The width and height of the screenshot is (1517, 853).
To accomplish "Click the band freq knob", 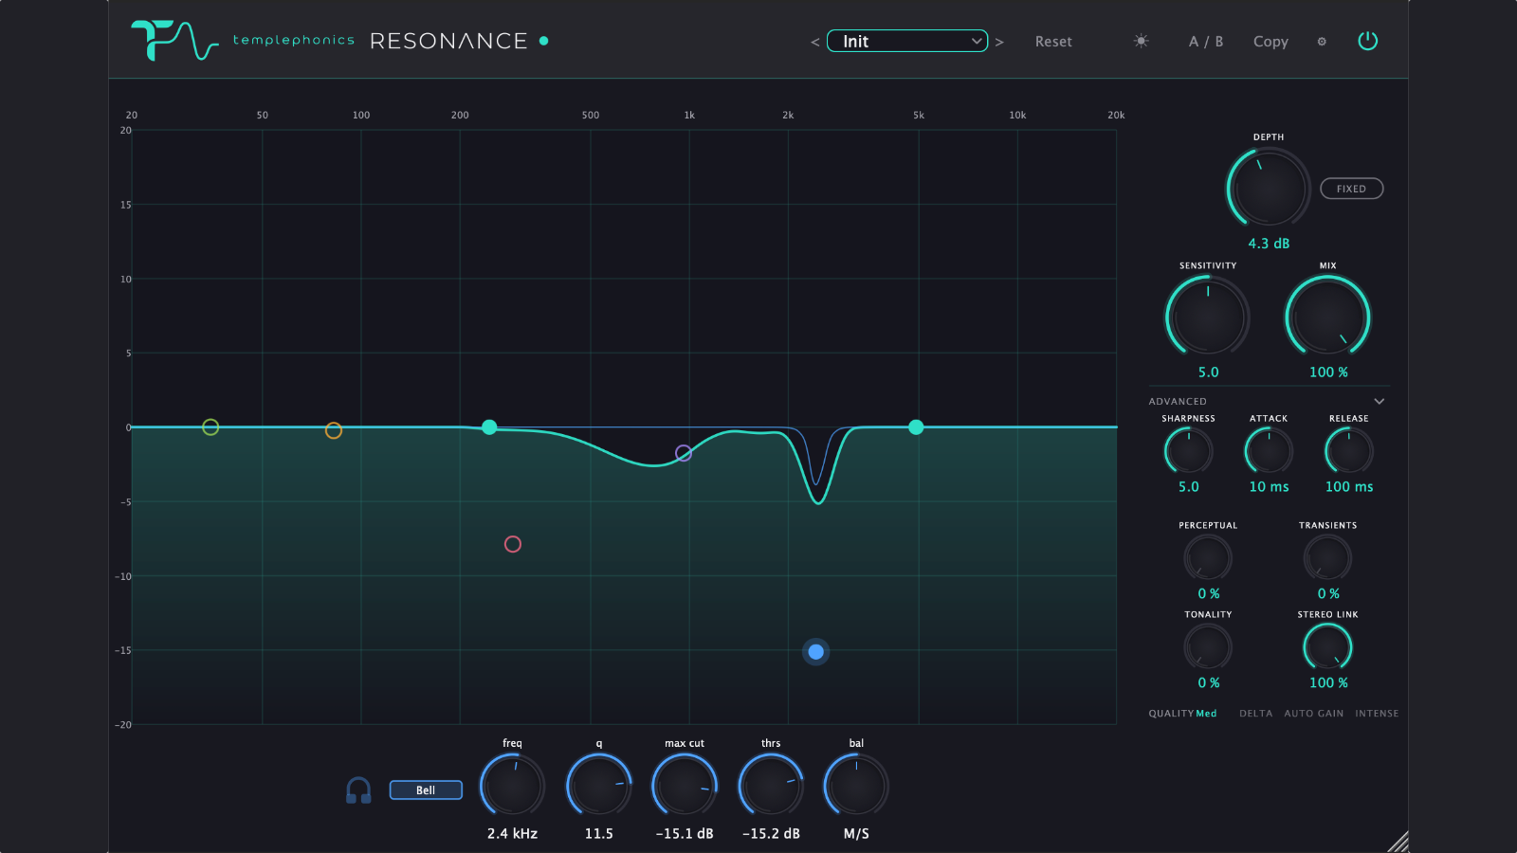I will 512,786.
